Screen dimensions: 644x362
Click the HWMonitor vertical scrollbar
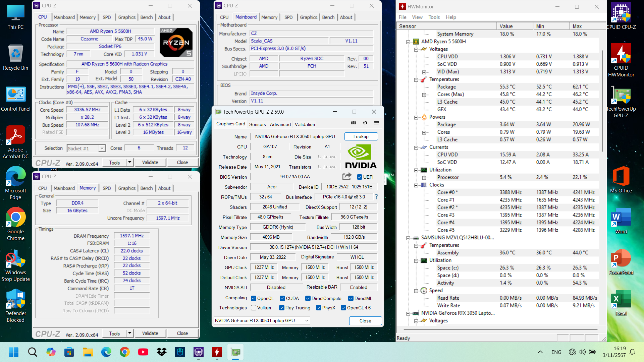click(x=603, y=101)
